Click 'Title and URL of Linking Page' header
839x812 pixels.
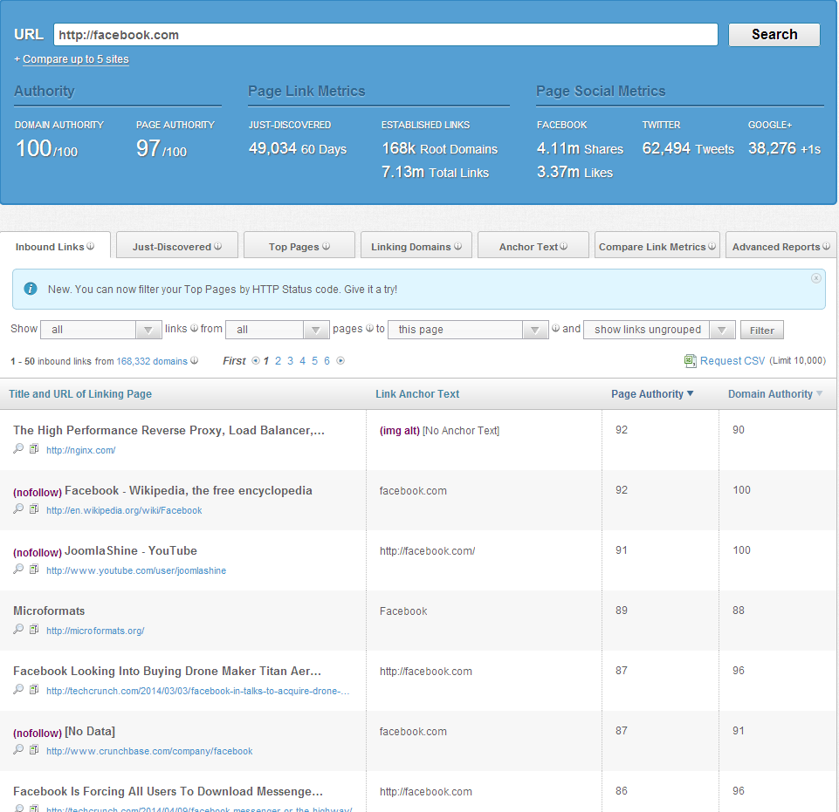(x=80, y=394)
